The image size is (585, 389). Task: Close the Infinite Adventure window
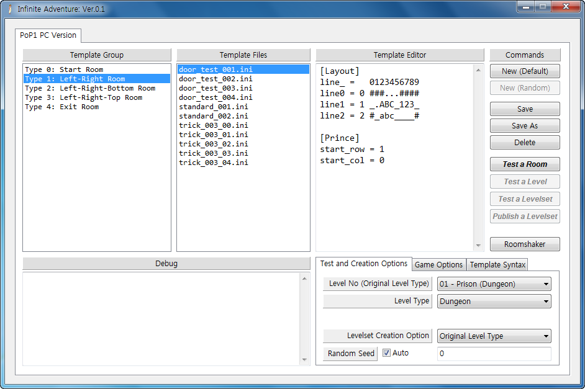pyautogui.click(x=566, y=6)
